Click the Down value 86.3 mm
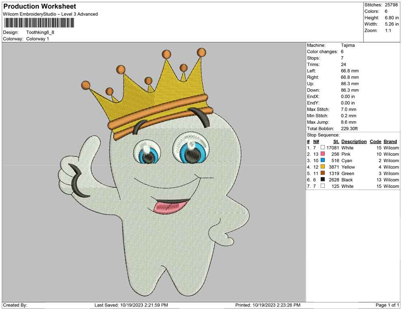The height and width of the screenshot is (309, 402). 350,90
